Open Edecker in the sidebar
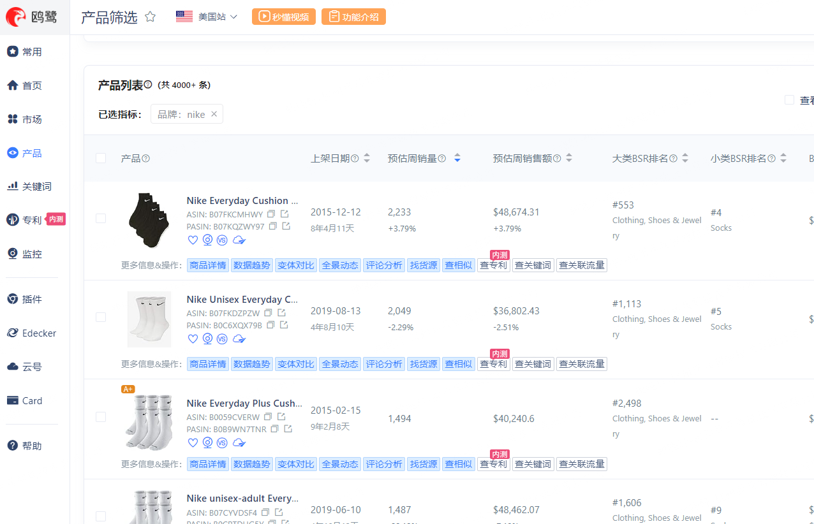This screenshot has height=524, width=814. 31,333
